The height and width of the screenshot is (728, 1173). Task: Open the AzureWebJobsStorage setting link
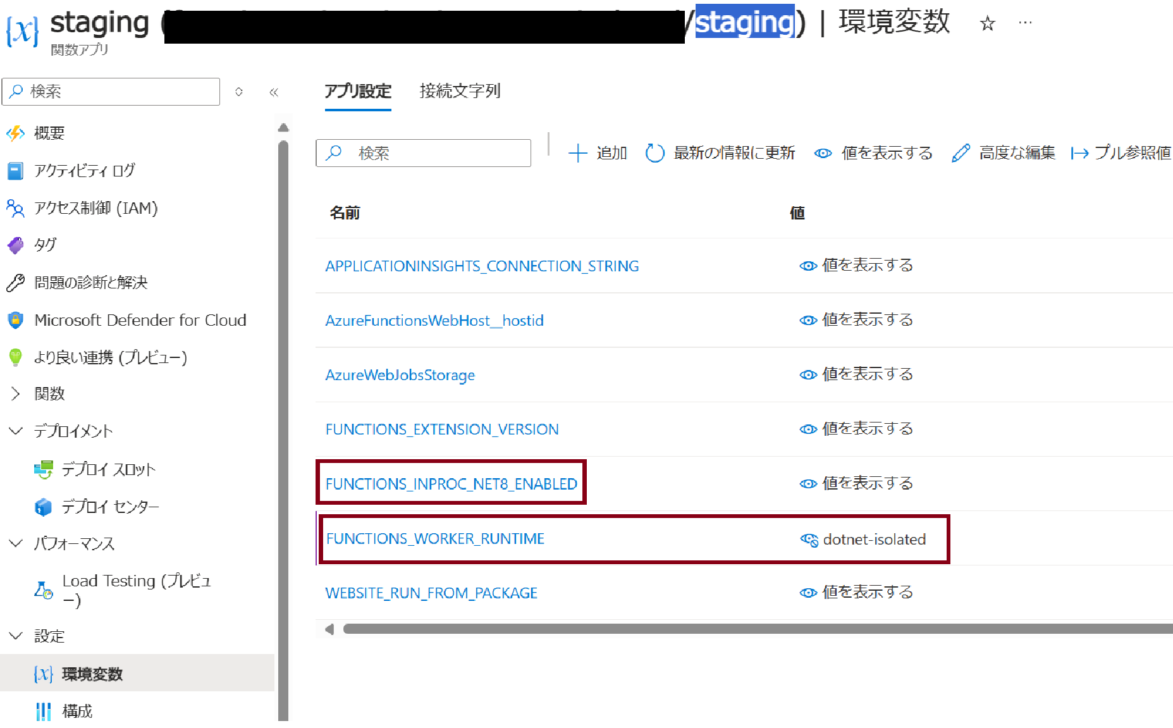[400, 375]
